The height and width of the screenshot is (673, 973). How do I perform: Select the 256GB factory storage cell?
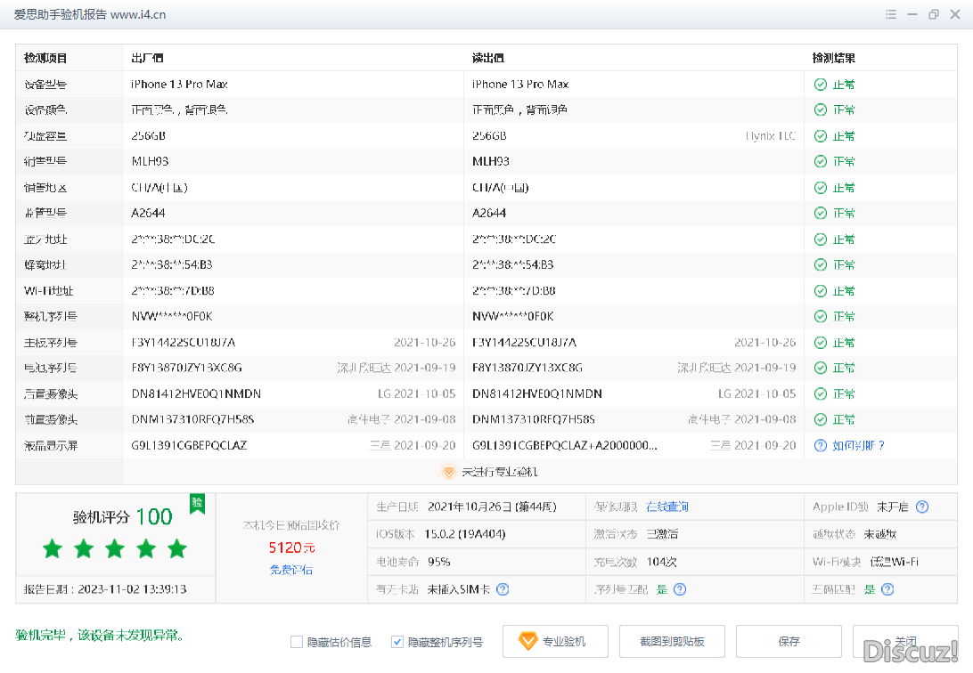coord(148,135)
